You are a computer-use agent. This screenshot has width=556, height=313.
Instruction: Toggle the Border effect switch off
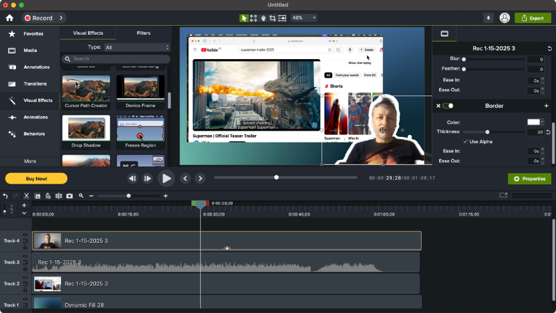pos(449,106)
